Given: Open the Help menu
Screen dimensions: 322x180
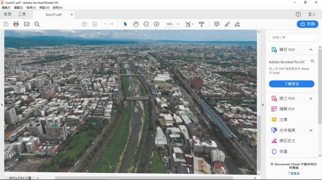Looking at the screenshot, I should coord(58,8).
